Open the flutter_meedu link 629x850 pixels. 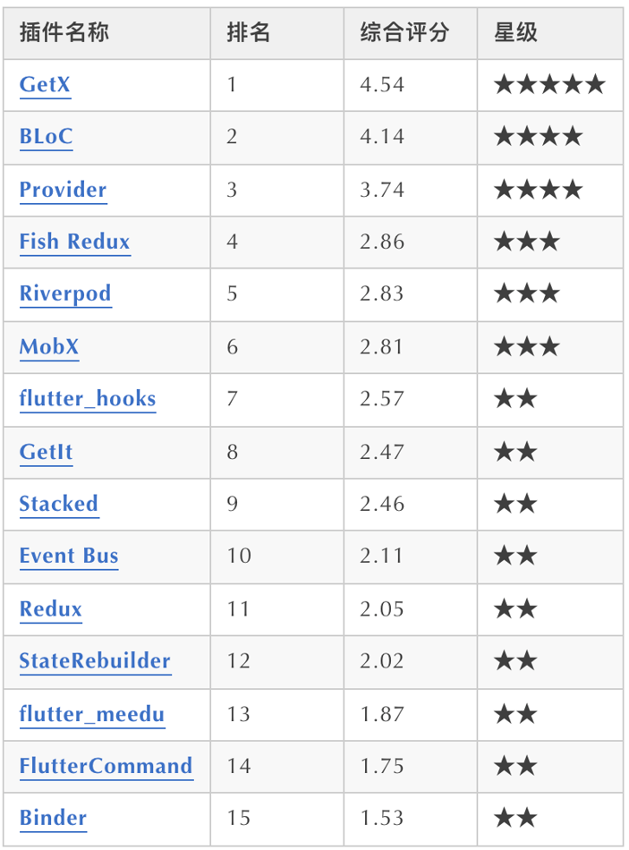point(92,714)
